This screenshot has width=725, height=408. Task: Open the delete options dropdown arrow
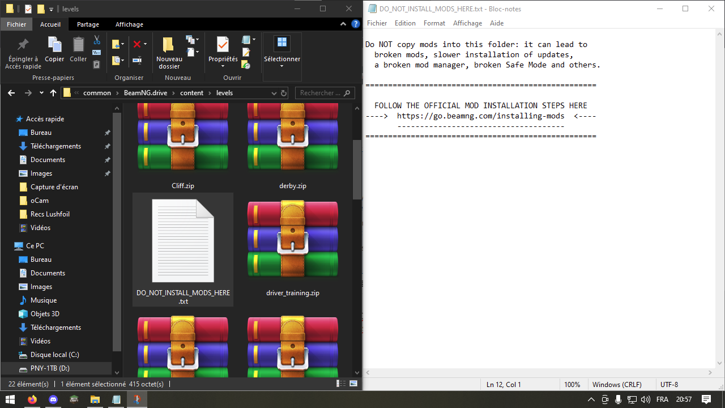[x=145, y=44]
